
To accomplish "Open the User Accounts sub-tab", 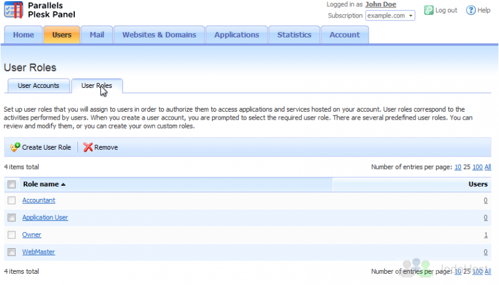I will [38, 85].
